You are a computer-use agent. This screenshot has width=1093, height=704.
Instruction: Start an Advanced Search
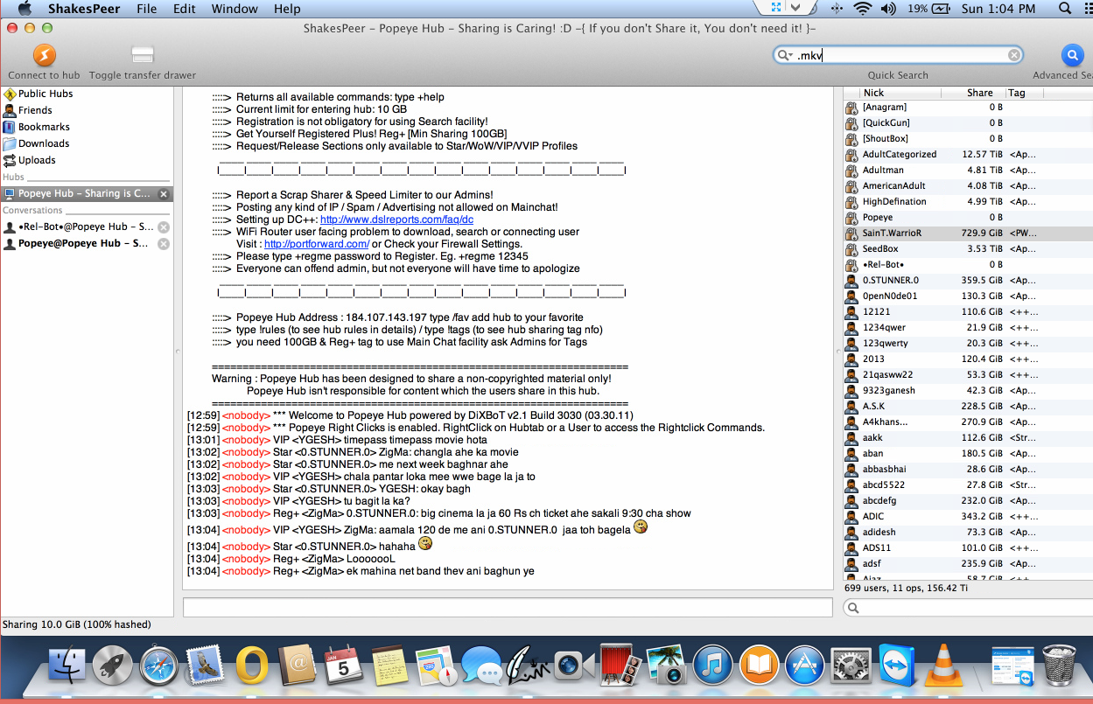click(x=1072, y=56)
